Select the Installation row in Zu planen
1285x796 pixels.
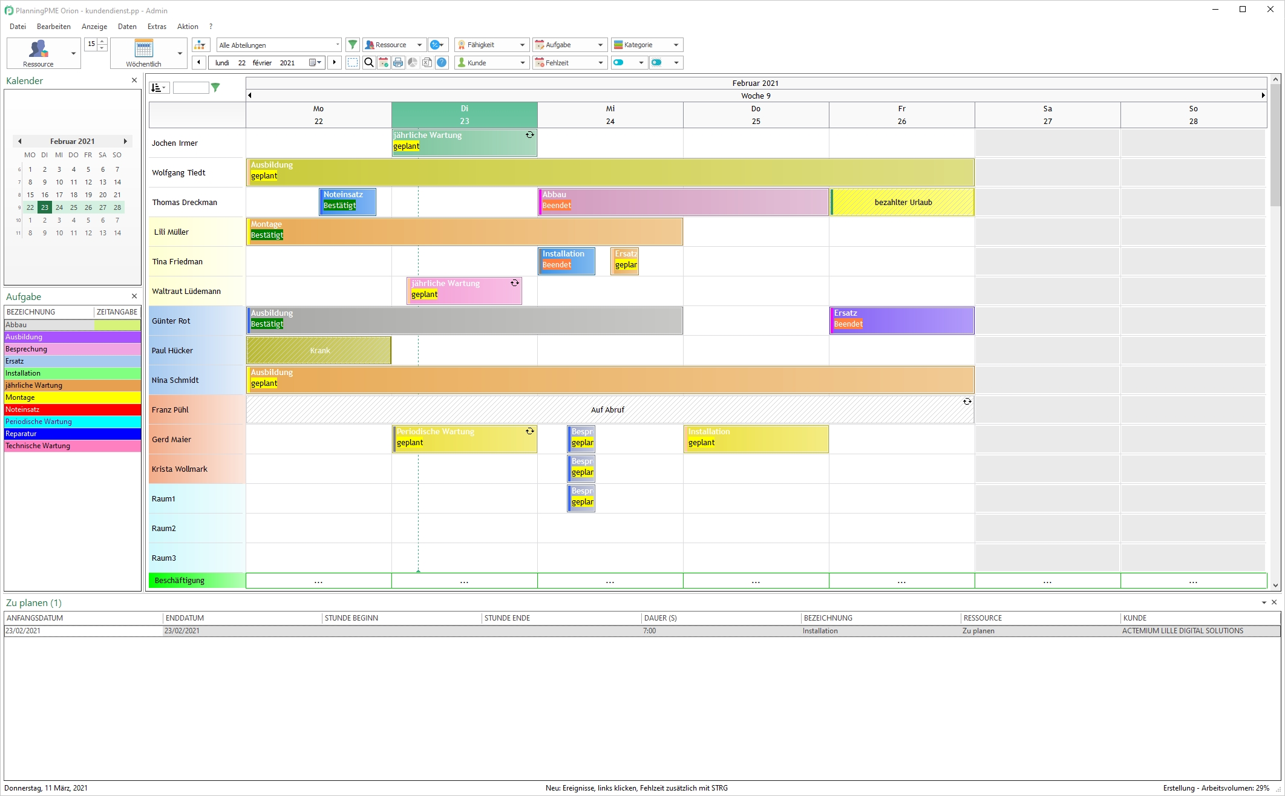coord(642,631)
